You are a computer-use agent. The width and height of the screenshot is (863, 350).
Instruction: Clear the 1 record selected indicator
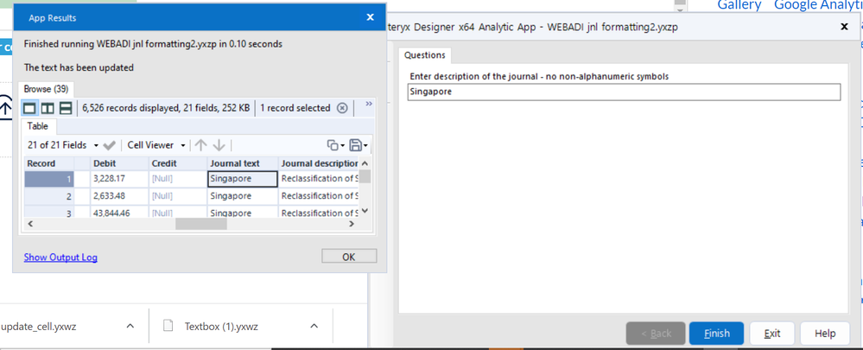(x=342, y=108)
